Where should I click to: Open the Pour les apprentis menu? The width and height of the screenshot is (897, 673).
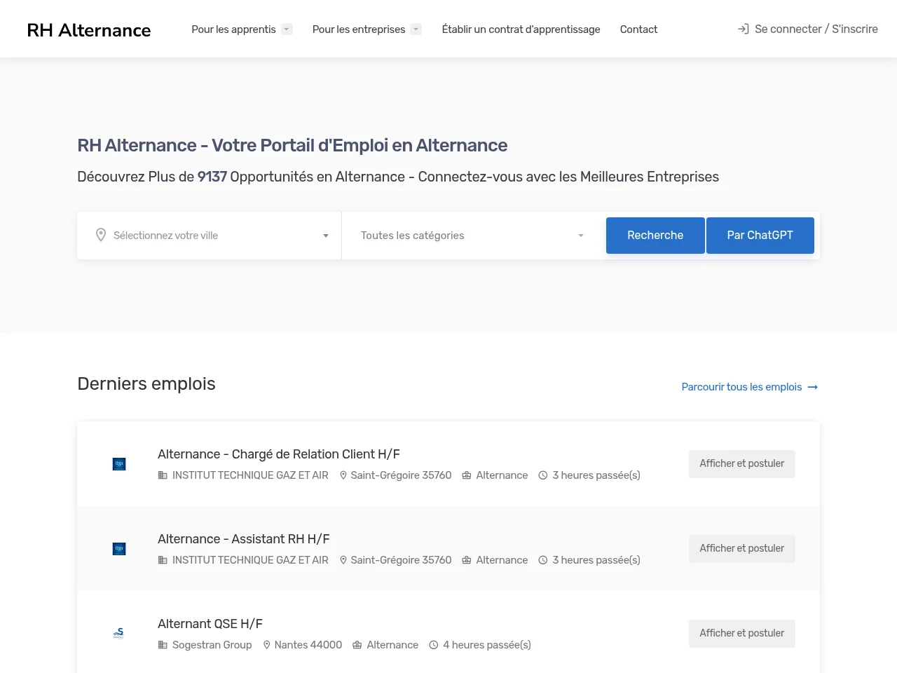[x=234, y=29]
